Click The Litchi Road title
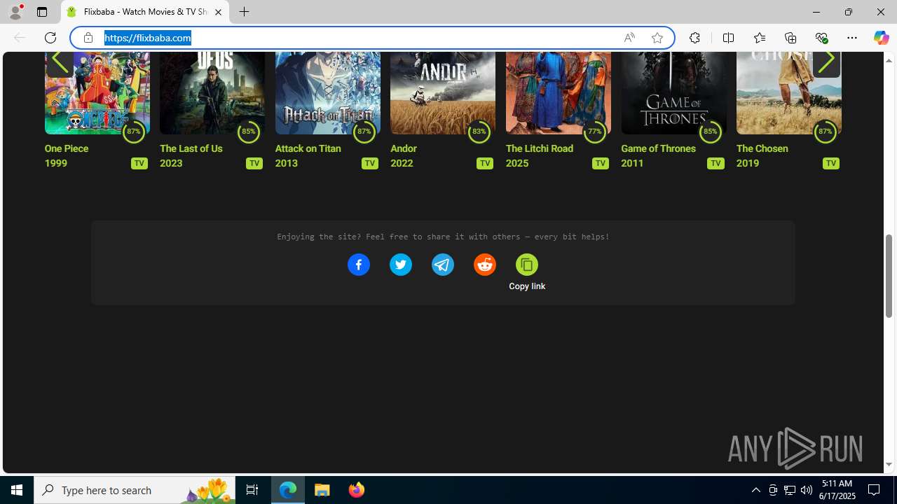Viewport: 897px width, 504px height. (x=540, y=148)
